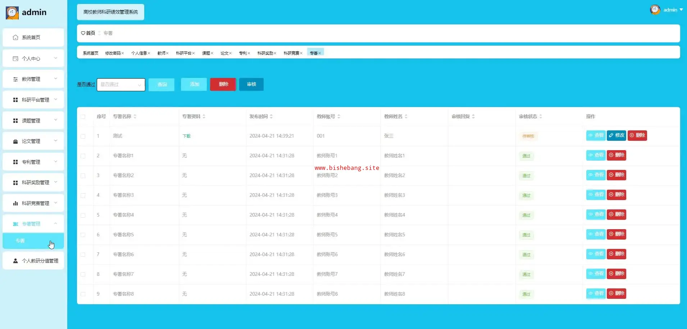This screenshot has height=329, width=687.
Task: Sort table by 审核回复 column arrows
Action: click(473, 116)
